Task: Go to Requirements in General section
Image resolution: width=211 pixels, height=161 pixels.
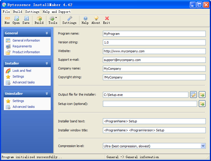Action: [x=22, y=46]
